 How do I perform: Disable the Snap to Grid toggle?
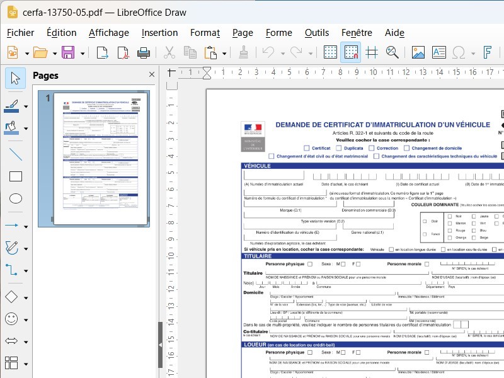coord(351,53)
